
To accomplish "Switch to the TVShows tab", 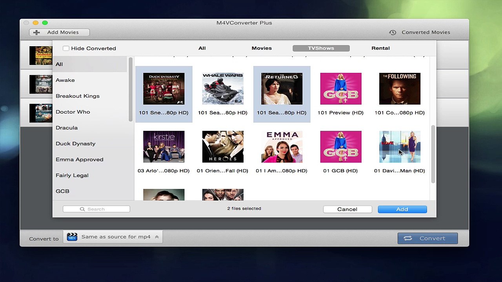I will coord(321,48).
